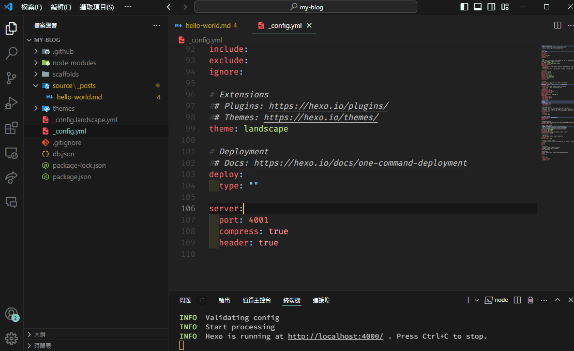574x351 pixels.
Task: Switch to the 連接埠 ports tab
Action: coord(322,300)
